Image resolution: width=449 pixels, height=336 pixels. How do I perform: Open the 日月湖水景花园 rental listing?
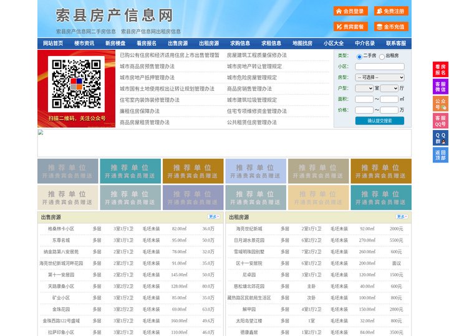pyautogui.click(x=249, y=240)
